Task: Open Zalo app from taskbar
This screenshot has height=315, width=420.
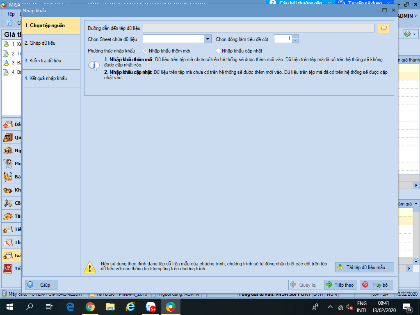Action: pos(151,307)
